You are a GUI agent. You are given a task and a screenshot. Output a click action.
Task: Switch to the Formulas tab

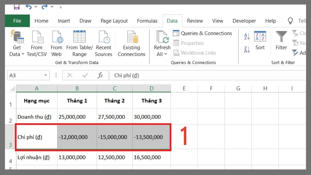147,21
